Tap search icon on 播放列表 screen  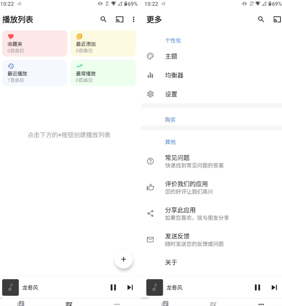pos(103,20)
